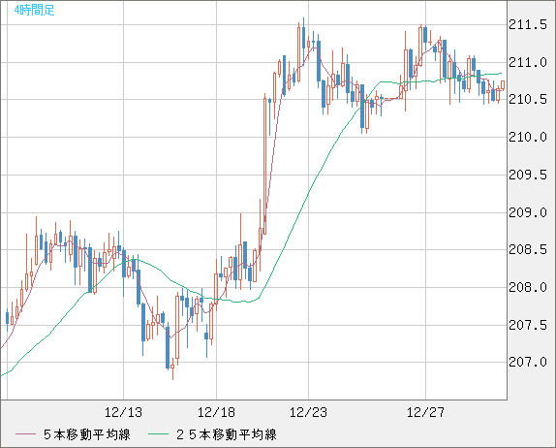
Task: Click the 12/13 date label
Action: [123, 412]
